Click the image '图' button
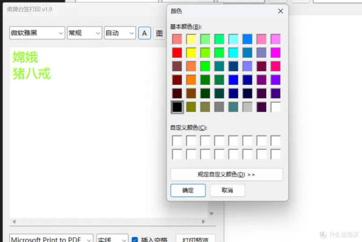 pos(159,33)
